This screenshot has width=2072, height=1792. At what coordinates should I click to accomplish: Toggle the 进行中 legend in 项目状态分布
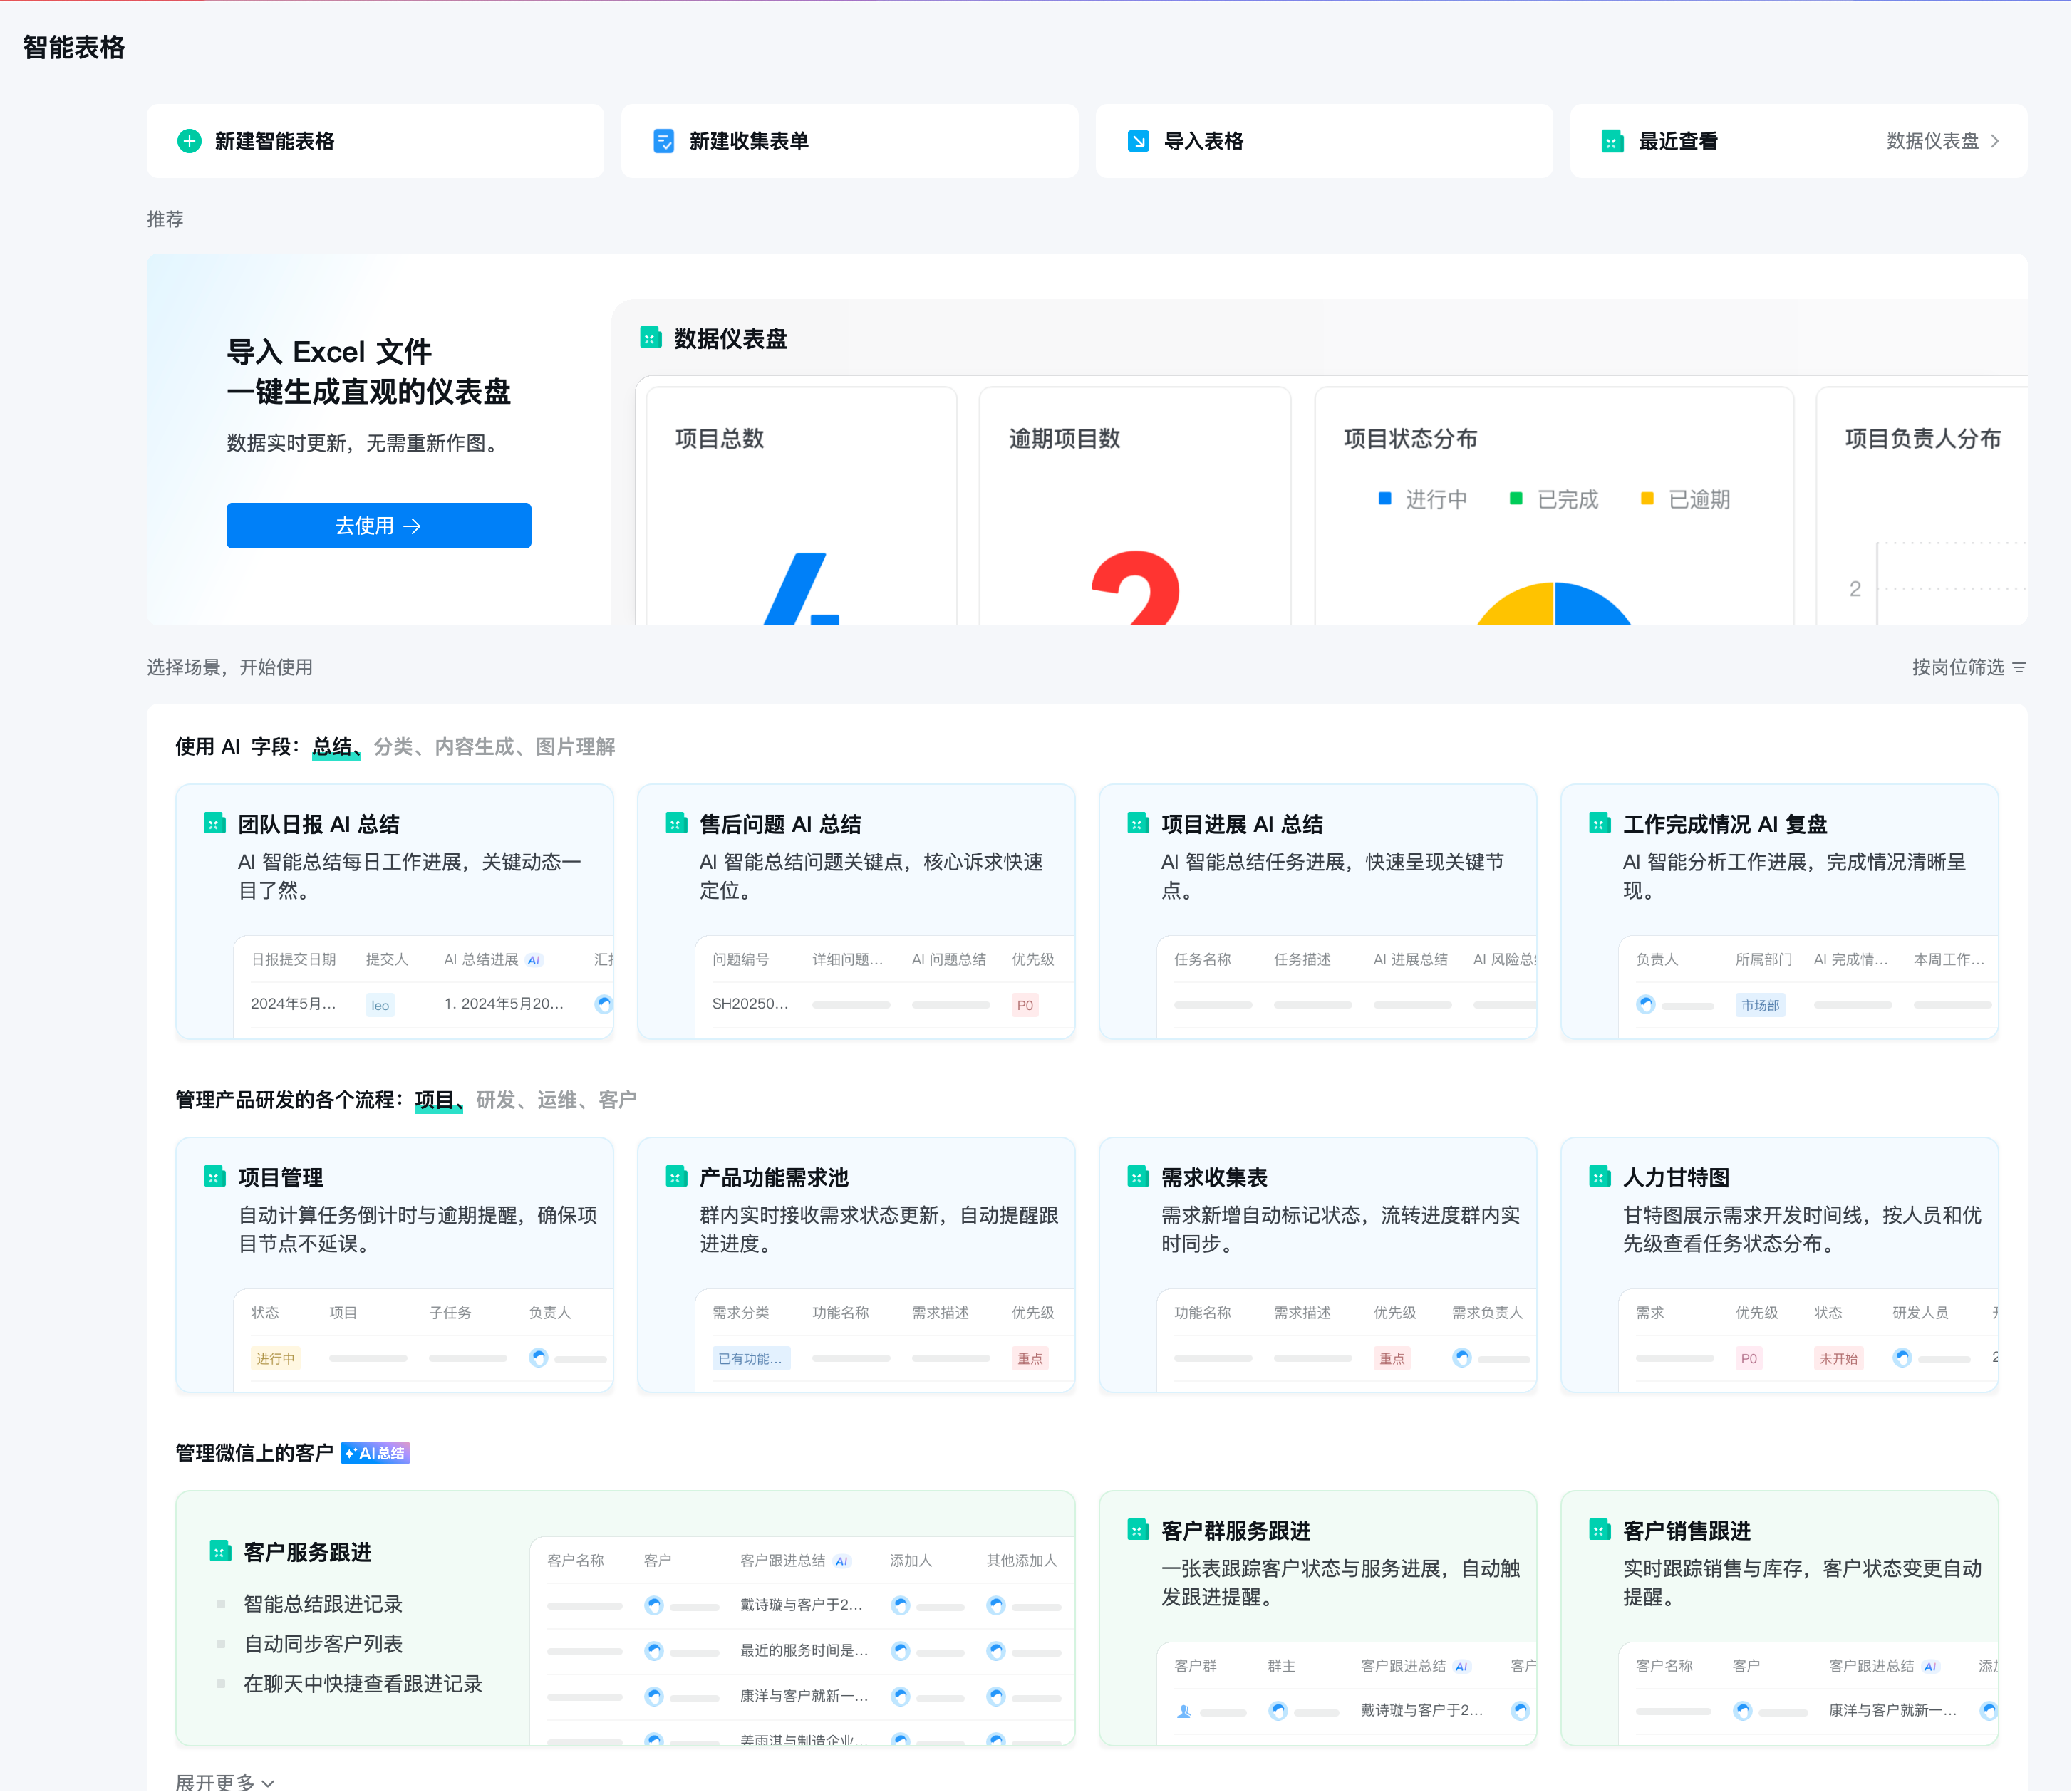(1421, 499)
